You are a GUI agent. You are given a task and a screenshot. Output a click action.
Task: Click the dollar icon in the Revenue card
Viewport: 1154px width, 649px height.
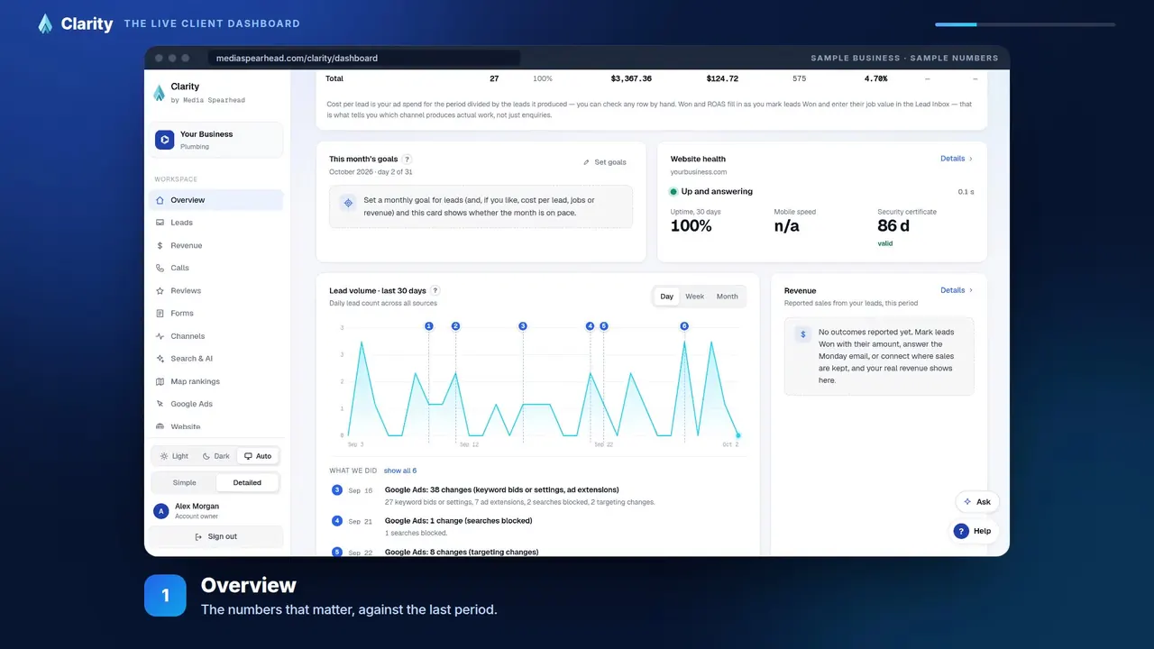803,334
